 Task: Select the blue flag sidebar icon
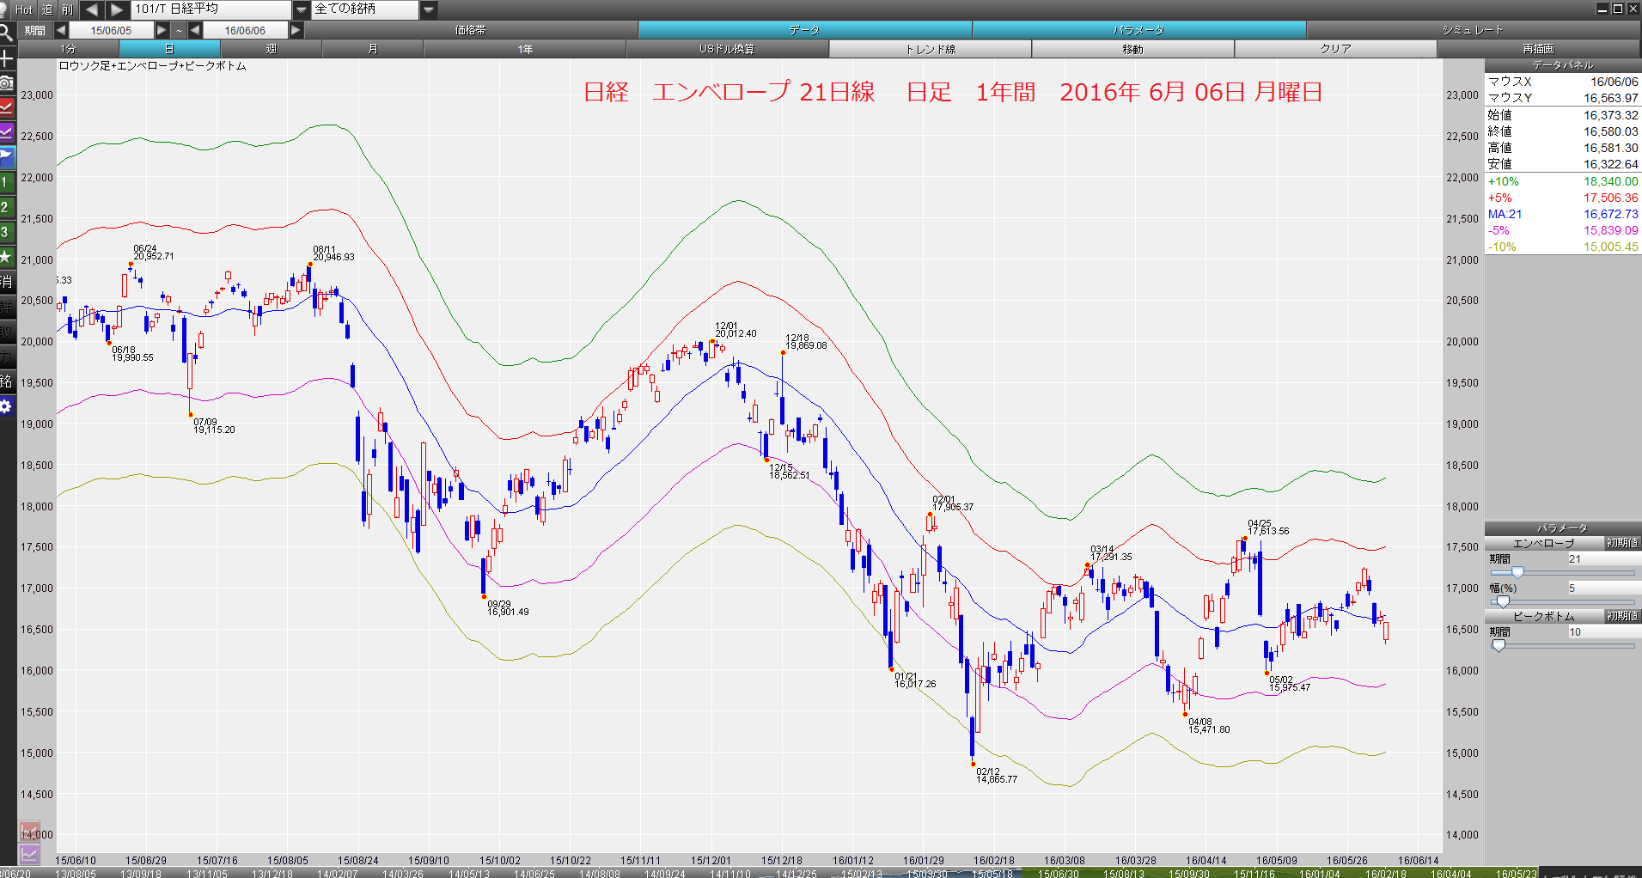click(x=7, y=157)
